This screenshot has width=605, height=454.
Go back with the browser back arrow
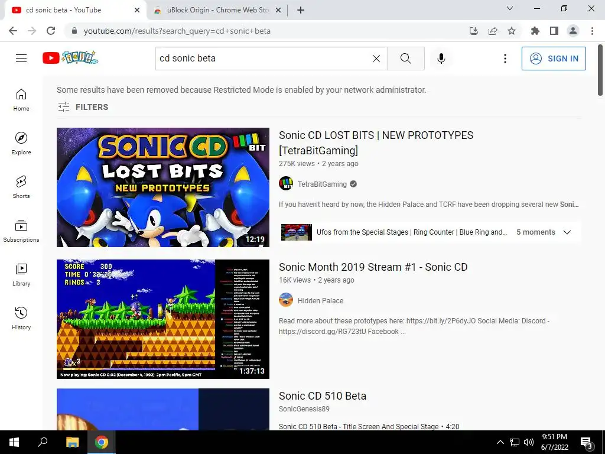[x=13, y=31]
